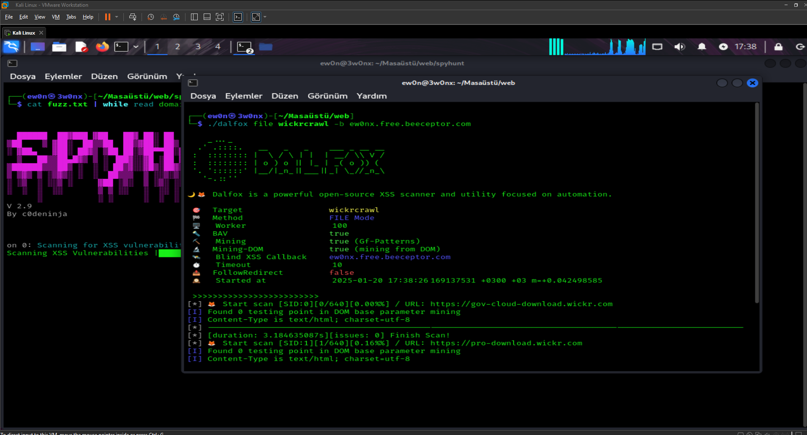Click the ew0nx.free.beeceptor.com callback value
Screen dimensions: 807x435
(x=390, y=257)
